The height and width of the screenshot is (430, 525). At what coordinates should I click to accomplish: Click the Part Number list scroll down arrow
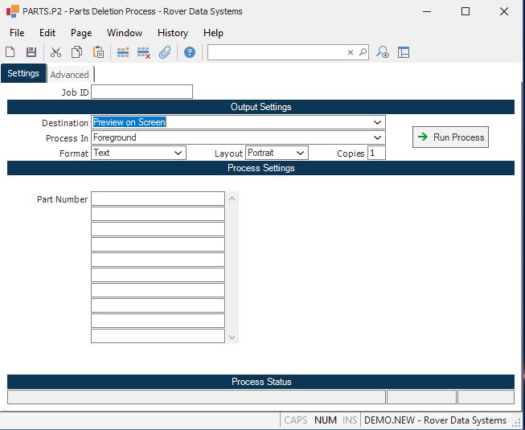pos(232,338)
